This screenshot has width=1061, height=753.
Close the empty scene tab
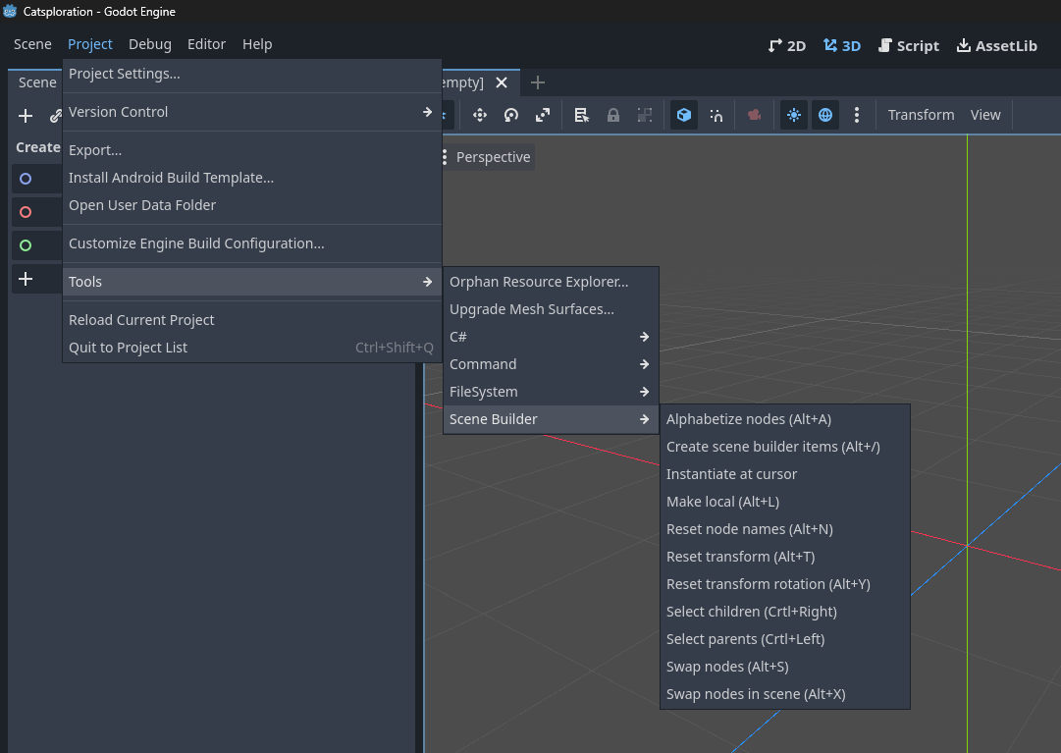pos(502,82)
